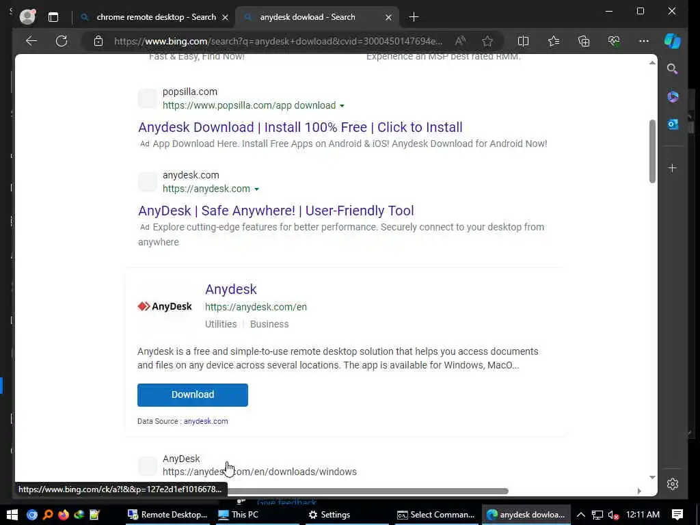Add this page to favorites star
This screenshot has height=525, width=700.
point(487,41)
